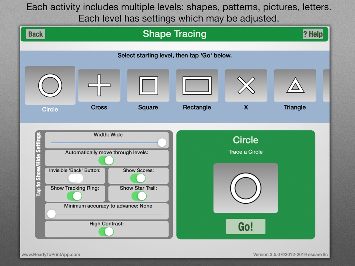Viewport: 355px width, 266px height.
Task: Pick the Rectangle shape level
Action: (x=197, y=85)
